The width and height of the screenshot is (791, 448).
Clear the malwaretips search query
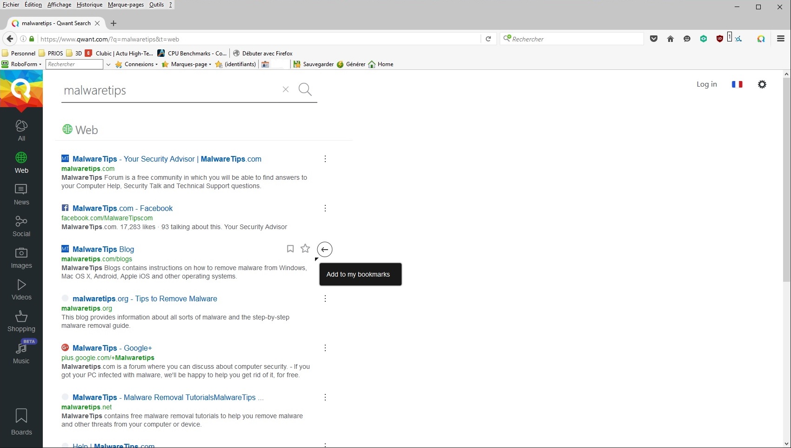coord(286,89)
